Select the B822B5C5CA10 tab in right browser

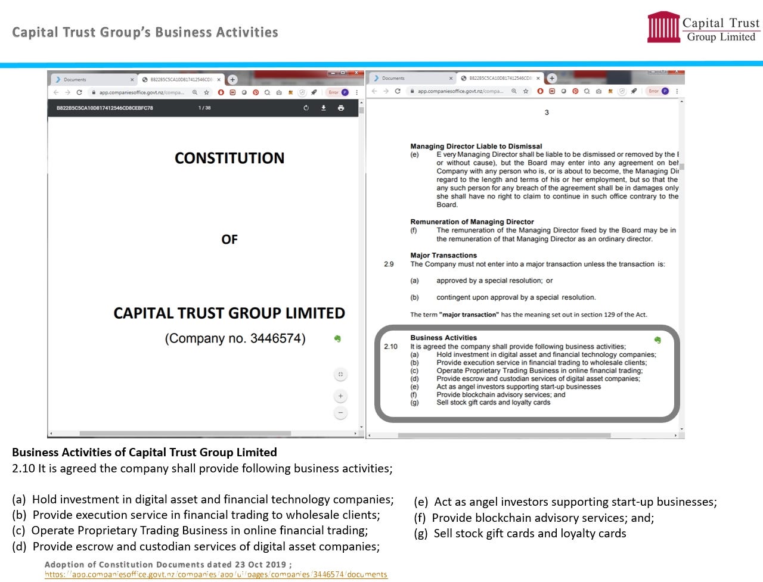501,78
